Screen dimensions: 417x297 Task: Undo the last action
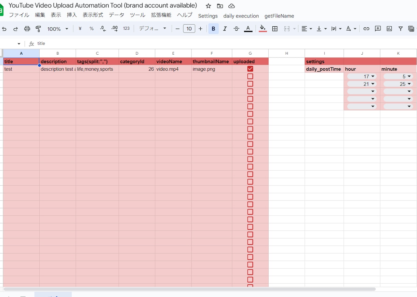(4, 29)
